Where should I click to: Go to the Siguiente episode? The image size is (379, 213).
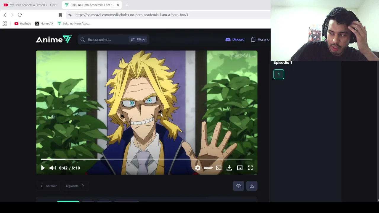(75, 186)
